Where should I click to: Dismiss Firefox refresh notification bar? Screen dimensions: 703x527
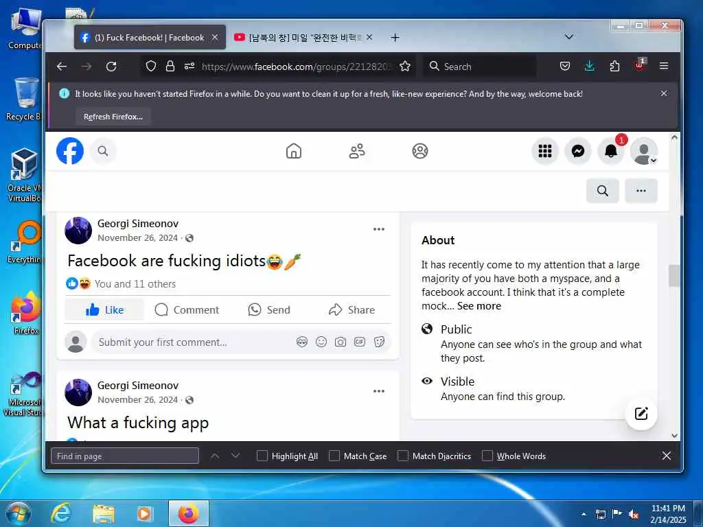click(664, 93)
